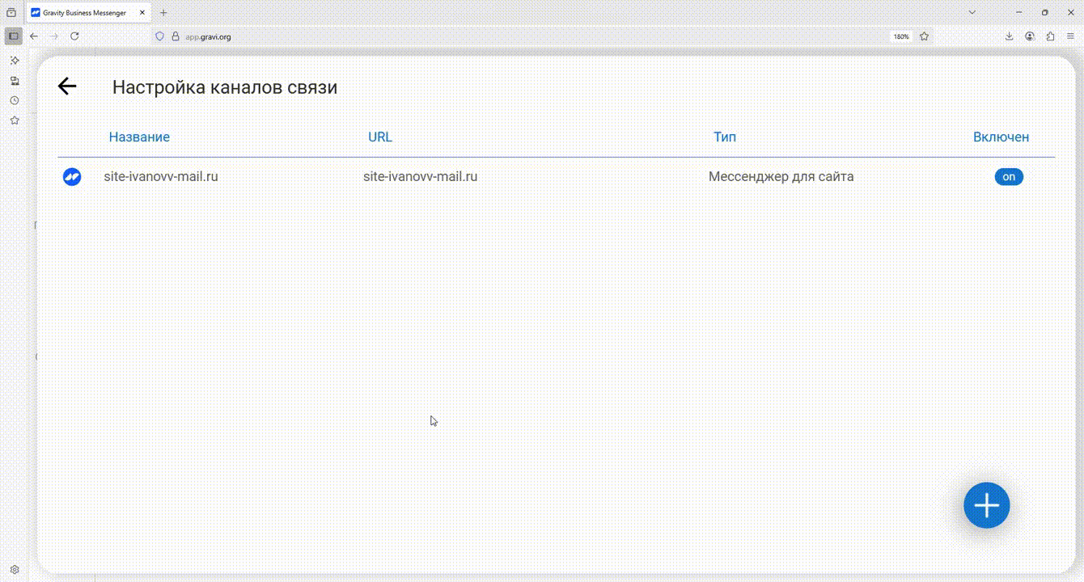Click the 180% zoom level indicator
The width and height of the screenshot is (1084, 582).
click(900, 36)
